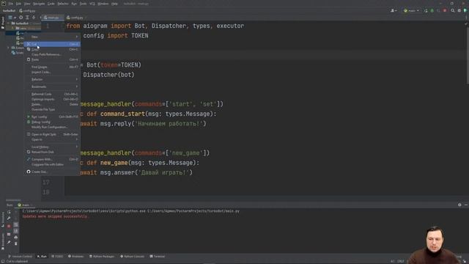Screen dimensions: 469x264
Task: Expand the Open In submenu
Action: click(x=52, y=139)
